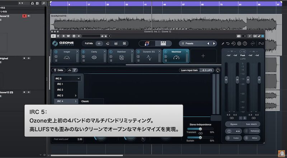Open the Ozone undo history icon

[x=234, y=43]
